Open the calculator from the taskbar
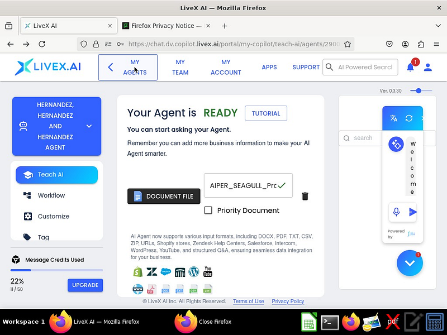Viewport: 447px width, 335px height. tap(435, 322)
